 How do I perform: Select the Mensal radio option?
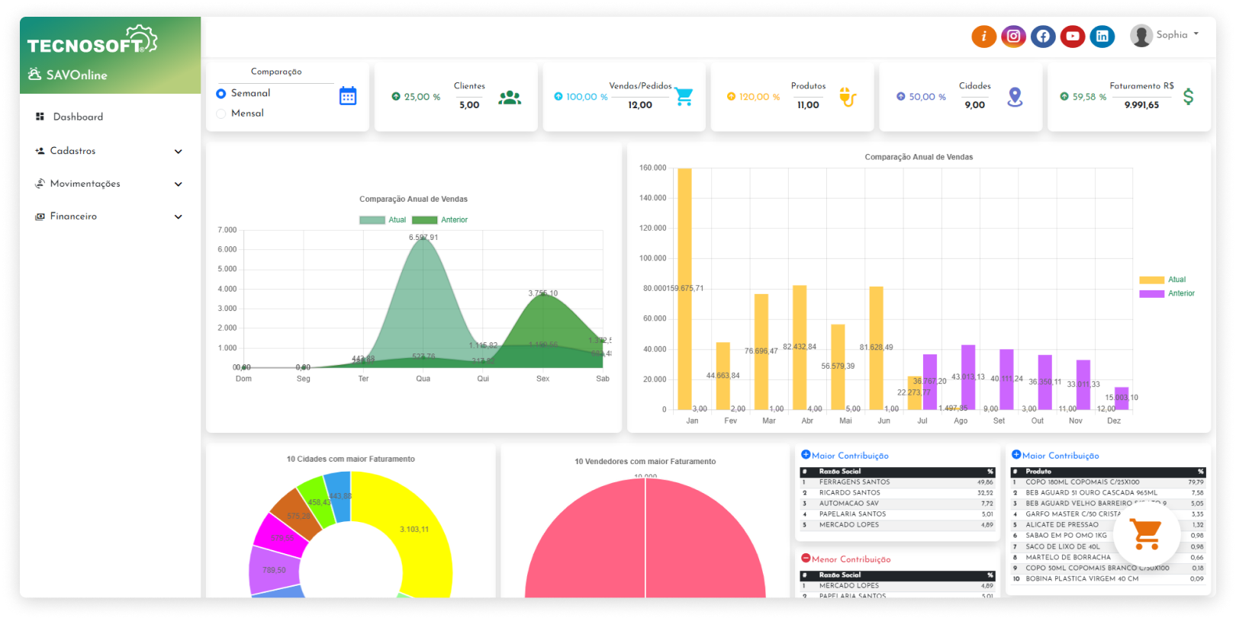click(x=221, y=114)
